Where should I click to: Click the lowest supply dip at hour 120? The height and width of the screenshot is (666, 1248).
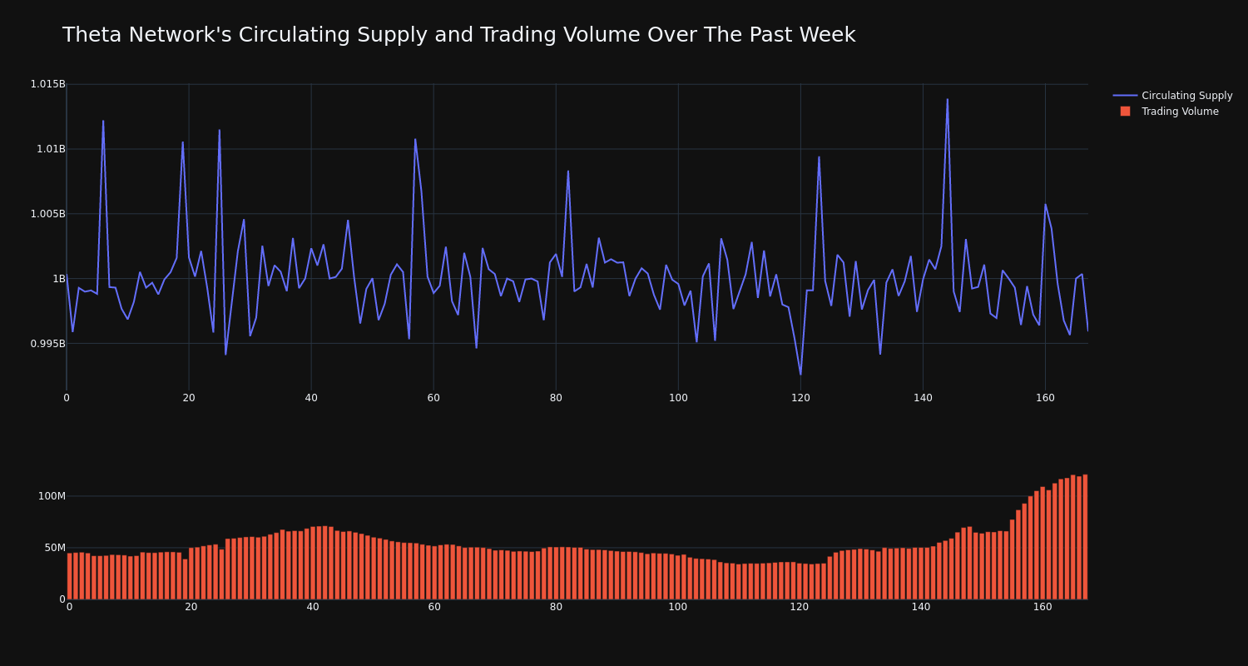pyautogui.click(x=800, y=374)
